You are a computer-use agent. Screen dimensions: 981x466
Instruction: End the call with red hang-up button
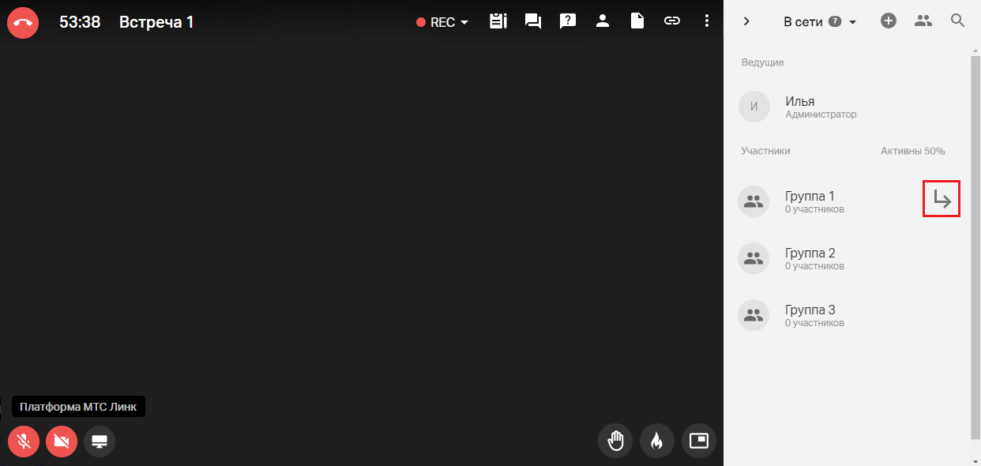24,22
